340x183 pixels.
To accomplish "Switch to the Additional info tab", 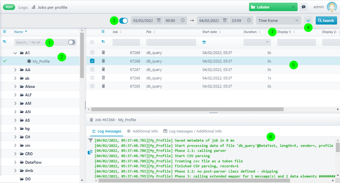I will point(142,131).
